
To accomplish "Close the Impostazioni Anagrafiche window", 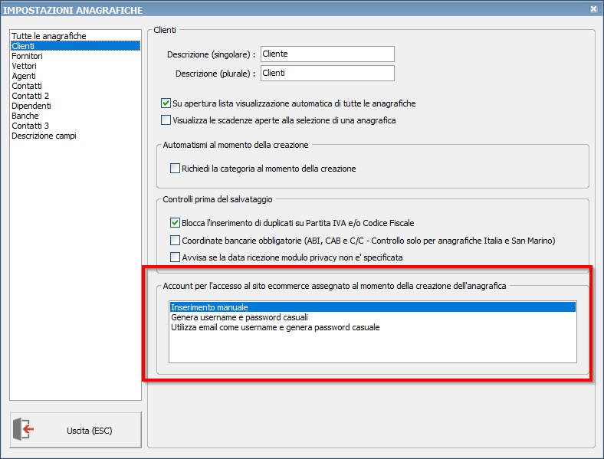I will pyautogui.click(x=593, y=8).
